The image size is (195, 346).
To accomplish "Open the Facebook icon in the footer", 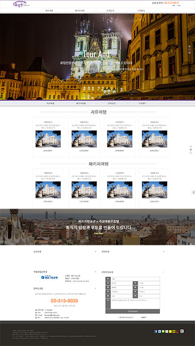I will [156, 331].
